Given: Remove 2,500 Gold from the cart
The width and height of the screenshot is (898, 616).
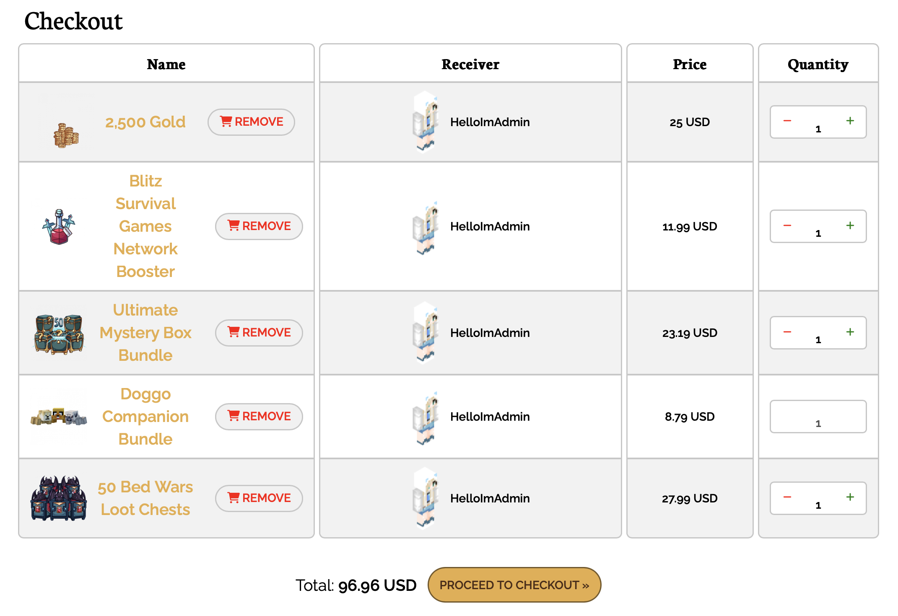Looking at the screenshot, I should pyautogui.click(x=252, y=122).
